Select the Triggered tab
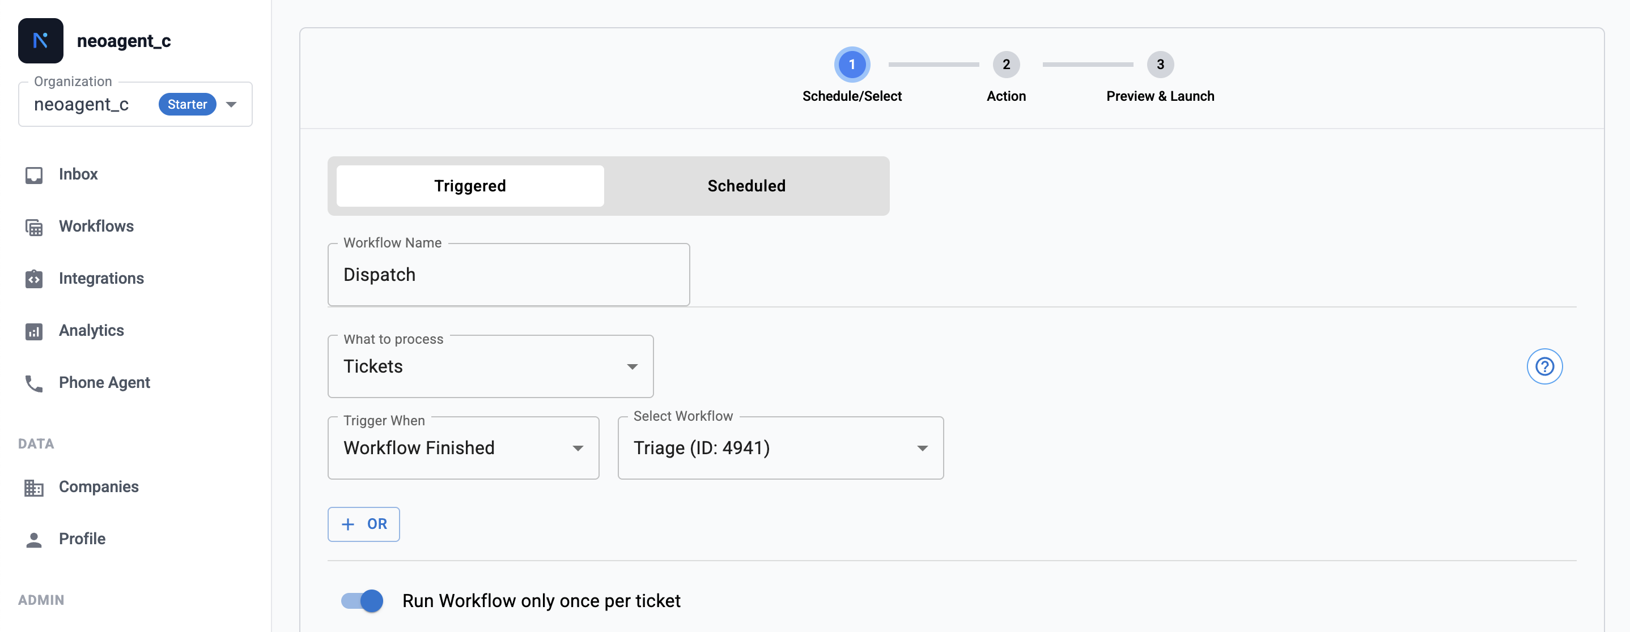 [469, 186]
